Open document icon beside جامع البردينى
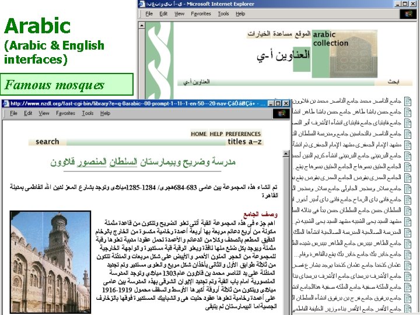 click(x=408, y=156)
